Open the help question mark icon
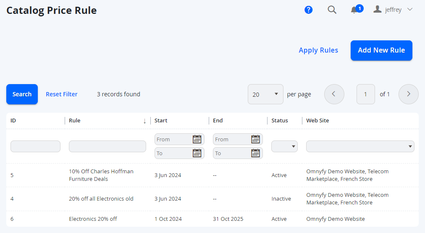 308,10
